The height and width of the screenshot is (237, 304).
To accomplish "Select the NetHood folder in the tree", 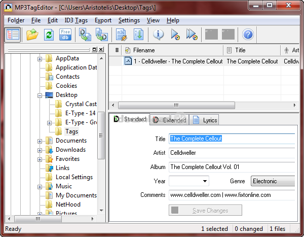I will [x=68, y=205].
